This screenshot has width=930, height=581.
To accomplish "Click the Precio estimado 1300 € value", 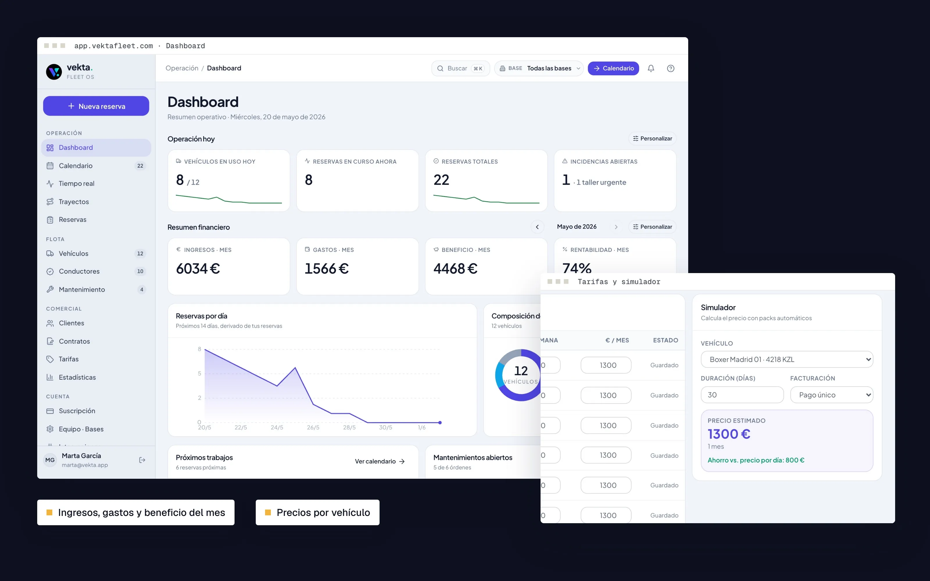I will tap(729, 434).
